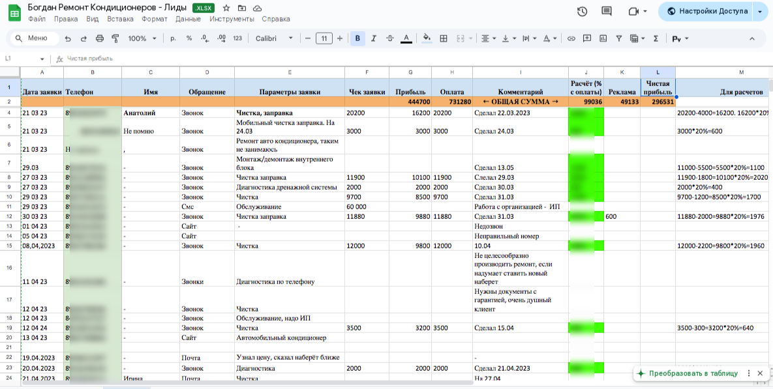The height and width of the screenshot is (389, 773).
Task: Star the document title
Action: pos(226,8)
